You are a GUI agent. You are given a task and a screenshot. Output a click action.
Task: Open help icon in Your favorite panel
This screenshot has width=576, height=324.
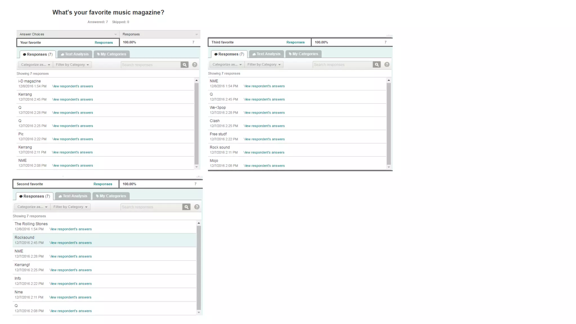point(195,65)
